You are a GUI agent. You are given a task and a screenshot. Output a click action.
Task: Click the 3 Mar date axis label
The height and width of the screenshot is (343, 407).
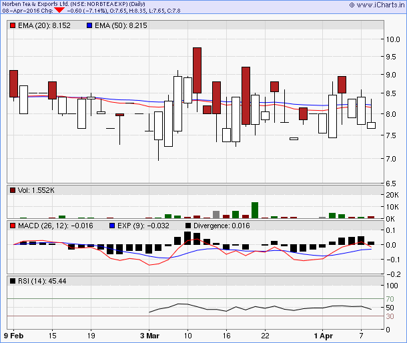coord(149,336)
